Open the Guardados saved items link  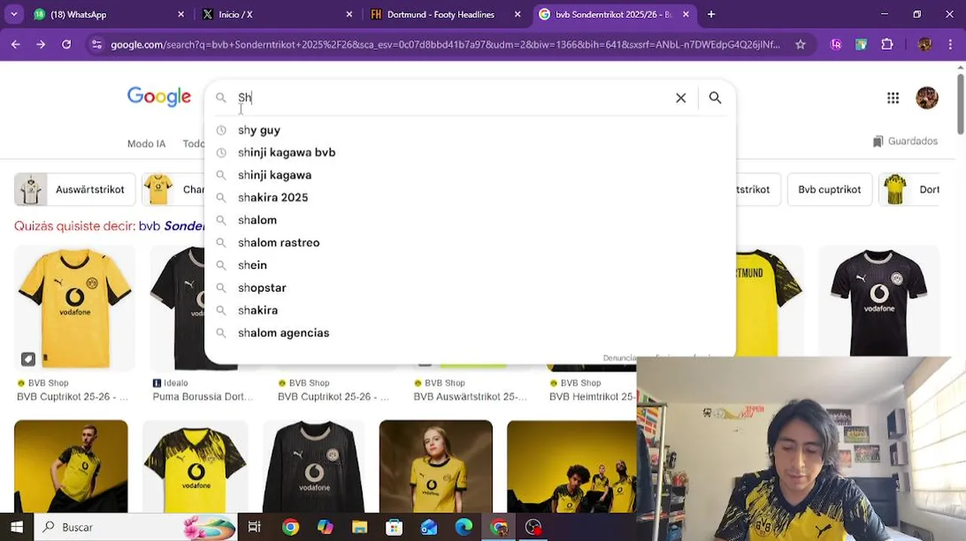[905, 141]
